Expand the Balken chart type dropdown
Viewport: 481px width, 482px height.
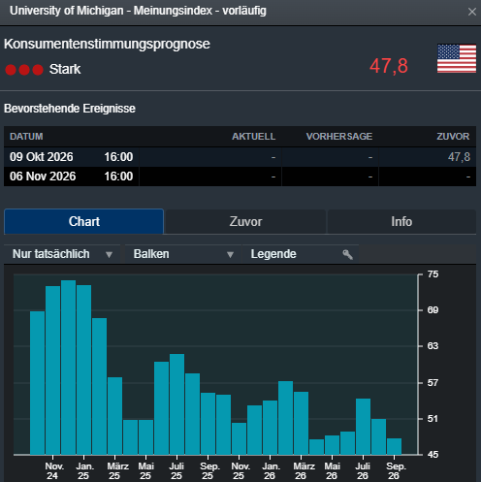183,254
